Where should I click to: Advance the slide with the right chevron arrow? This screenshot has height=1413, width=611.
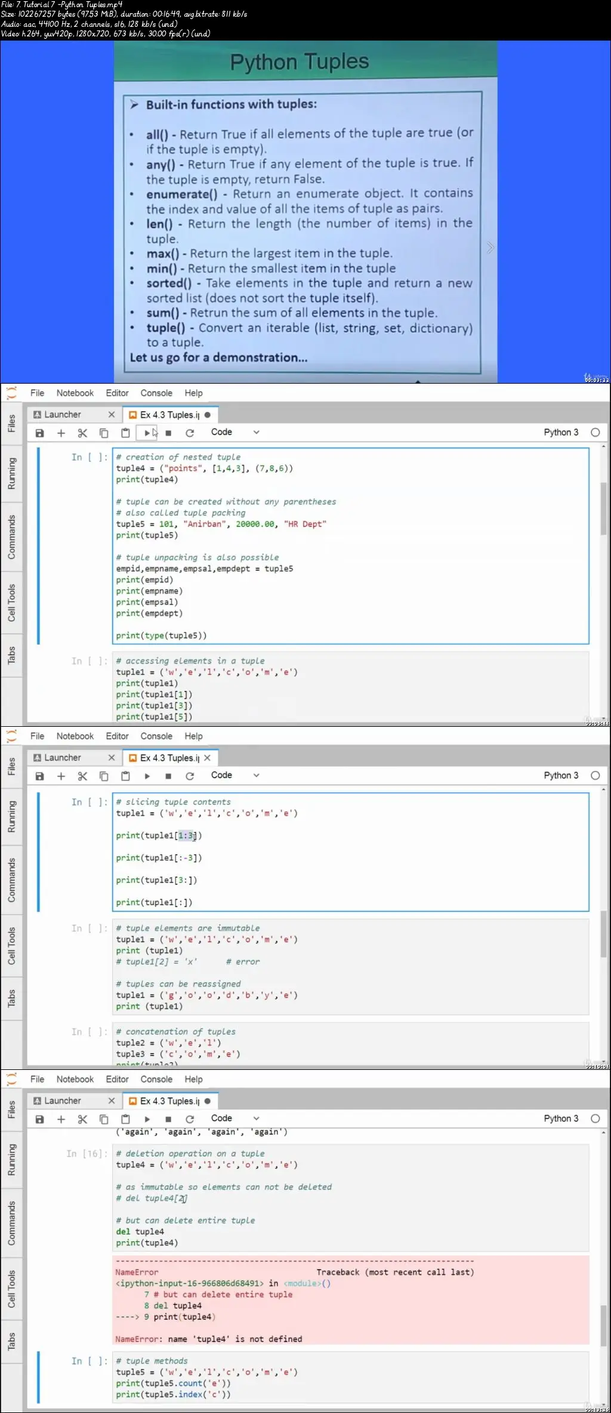pyautogui.click(x=490, y=248)
